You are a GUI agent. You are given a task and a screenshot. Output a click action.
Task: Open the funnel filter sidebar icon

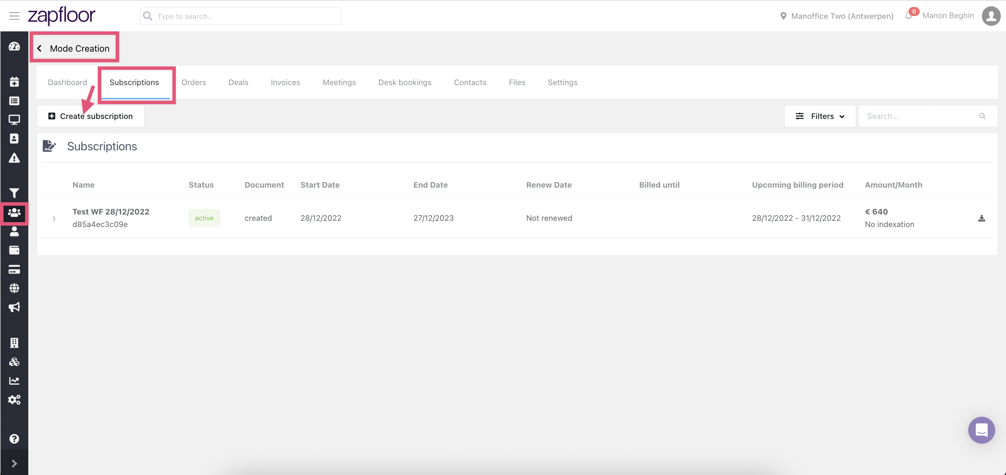click(x=14, y=193)
